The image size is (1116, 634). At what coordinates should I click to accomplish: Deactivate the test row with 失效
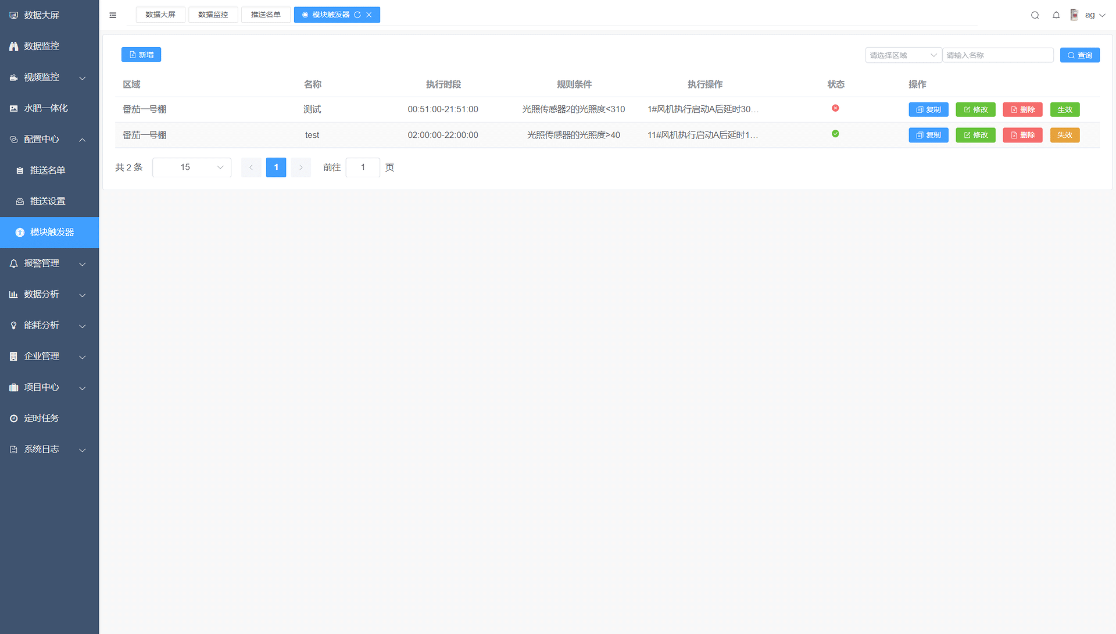[x=1065, y=135]
